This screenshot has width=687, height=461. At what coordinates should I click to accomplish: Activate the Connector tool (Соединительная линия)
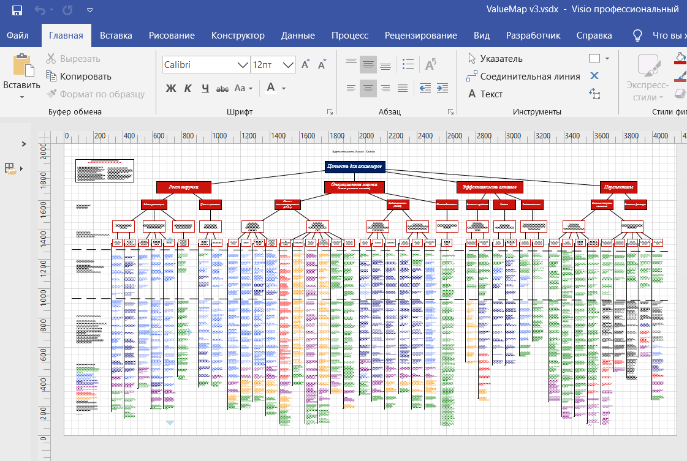(x=523, y=77)
